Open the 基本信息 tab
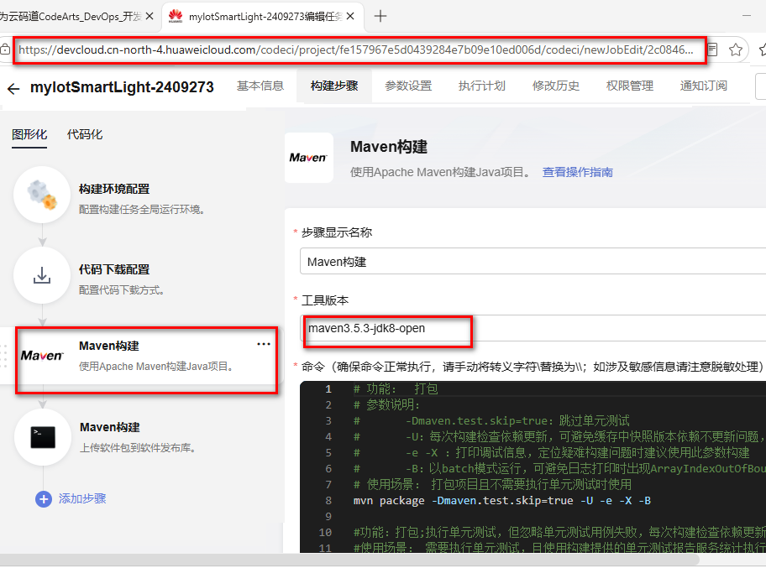 pos(260,86)
